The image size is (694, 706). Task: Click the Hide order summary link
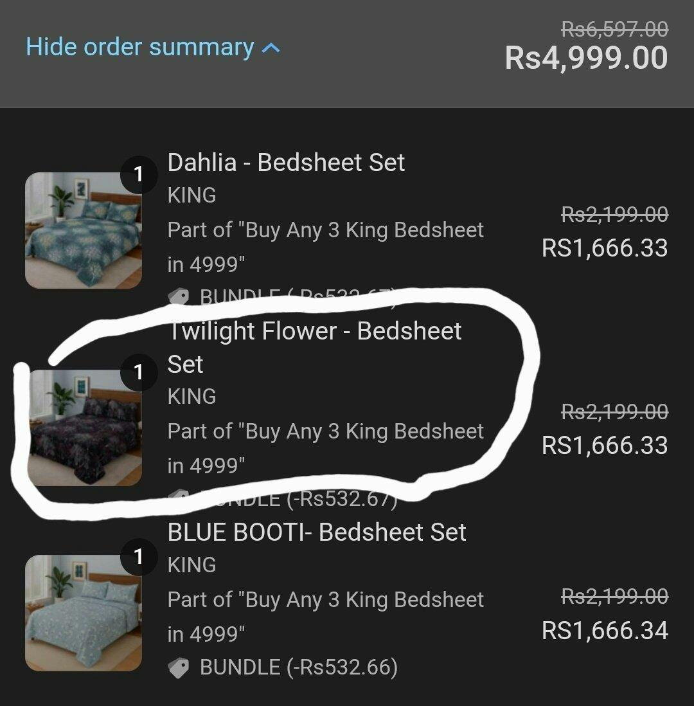tap(140, 48)
